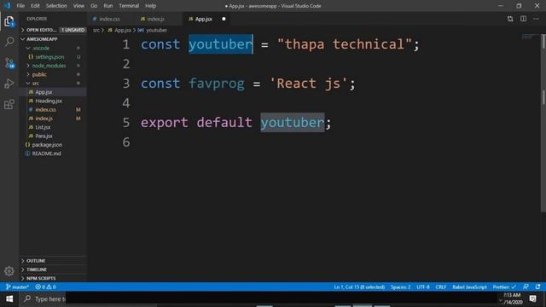This screenshot has height=307, width=546.
Task: Open the Extensions view
Action: coord(9,104)
